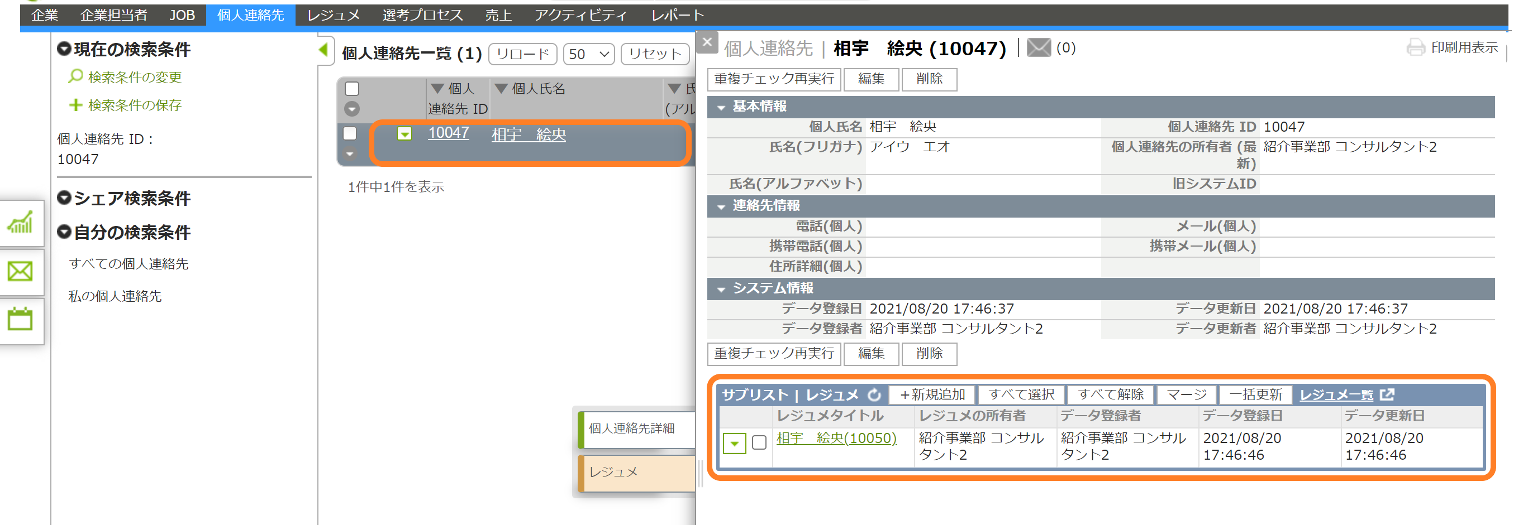Switch to the レジュメ menu tab
The width and height of the screenshot is (1528, 525).
(334, 15)
